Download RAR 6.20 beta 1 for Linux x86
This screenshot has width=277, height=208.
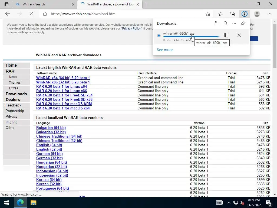coord(61,91)
